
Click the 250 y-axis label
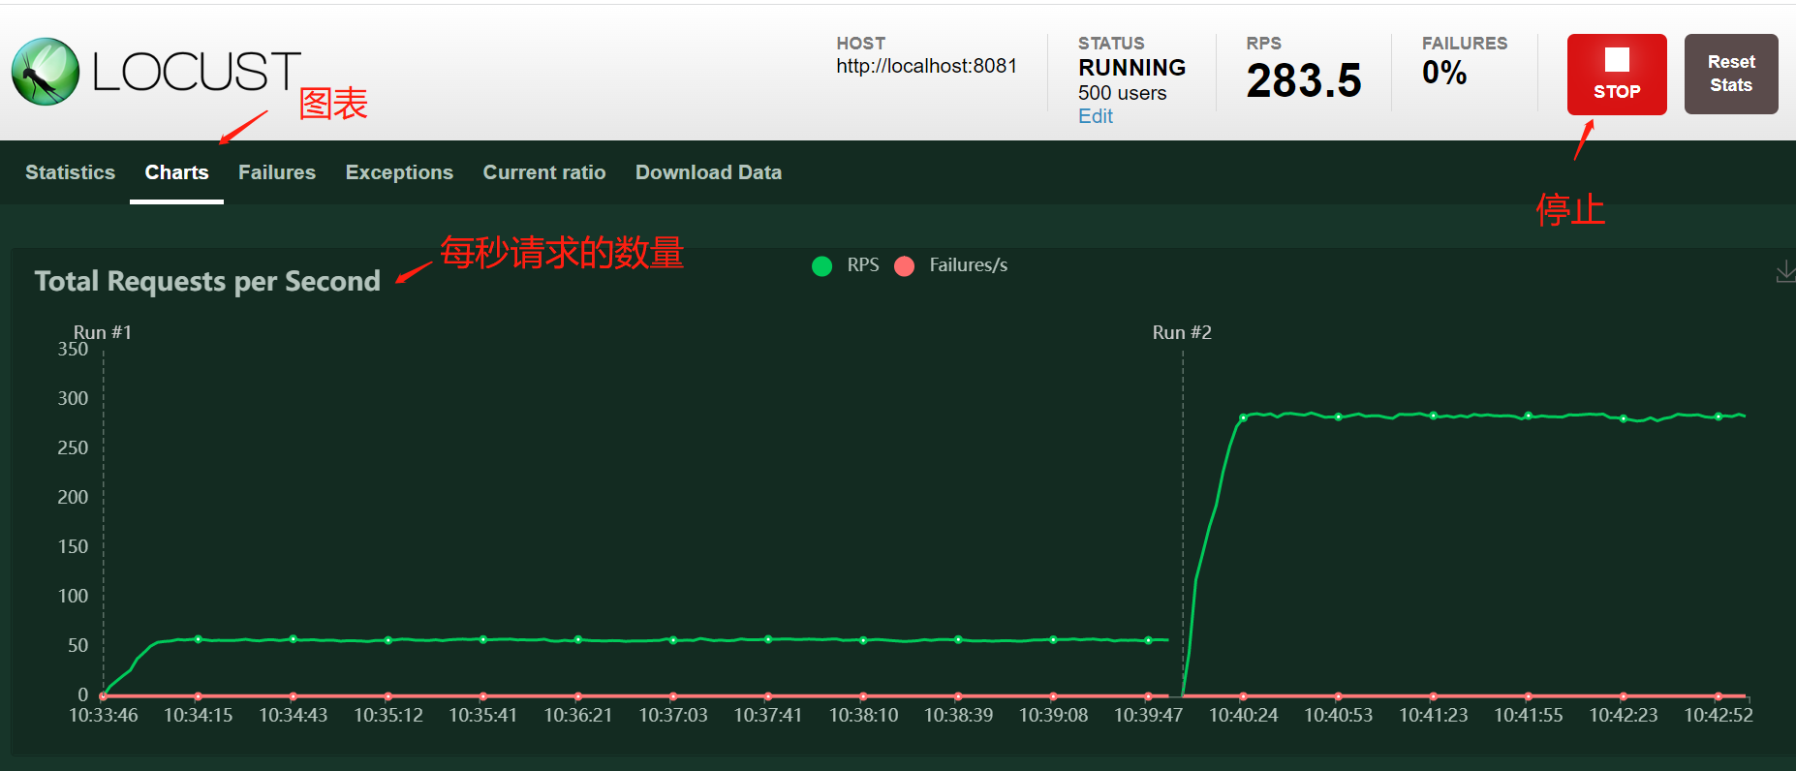[x=73, y=447]
